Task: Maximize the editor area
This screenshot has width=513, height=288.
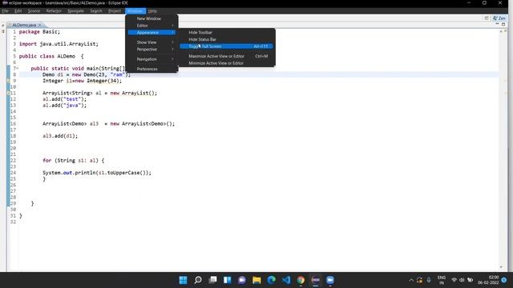Action: coord(503,24)
